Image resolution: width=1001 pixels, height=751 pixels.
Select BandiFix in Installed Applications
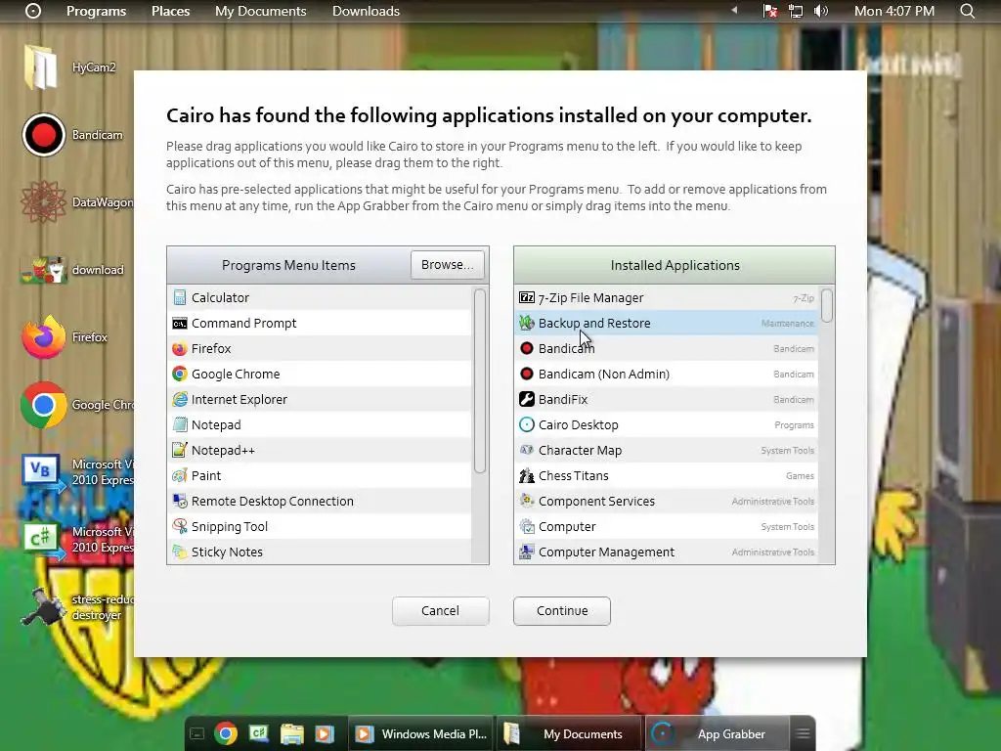click(x=667, y=400)
